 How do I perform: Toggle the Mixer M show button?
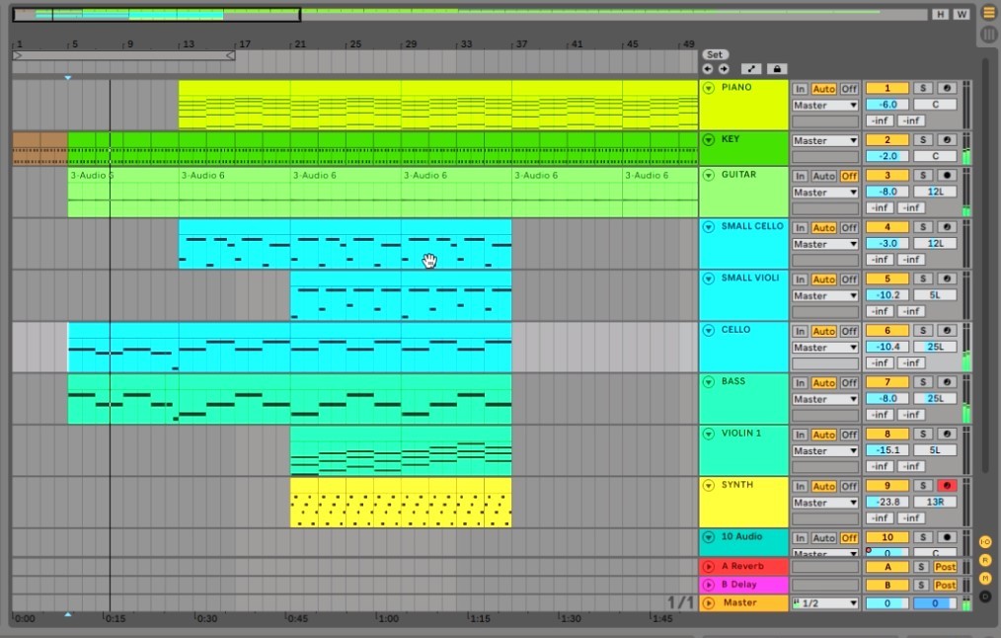[985, 578]
